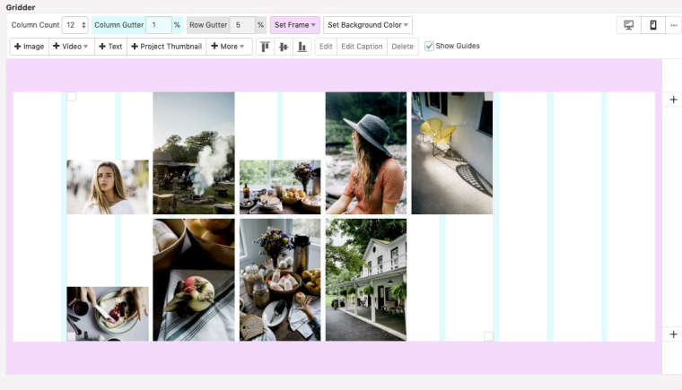This screenshot has height=390, width=682.
Task: Expand the More dropdown menu
Action: click(x=229, y=47)
